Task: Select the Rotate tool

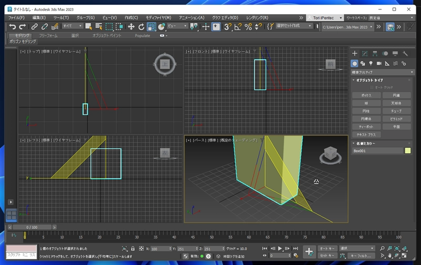Action: (x=141, y=26)
